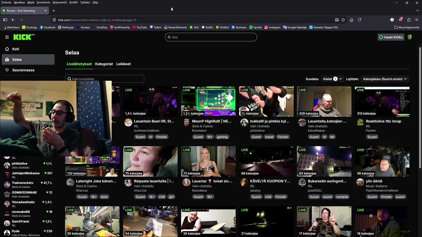The image size is (422, 237).
Task: Click the PasiViherahoVirallinen channel avatar
Action: 360,182
